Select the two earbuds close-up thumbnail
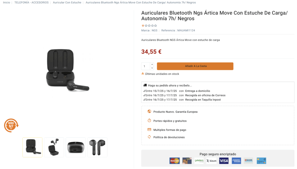The height and width of the screenshot is (169, 297). [97, 147]
